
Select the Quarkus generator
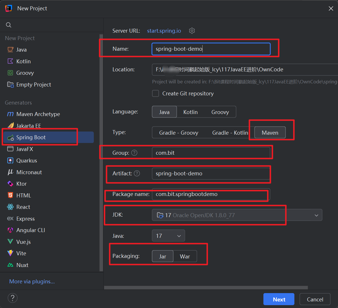(48, 160)
